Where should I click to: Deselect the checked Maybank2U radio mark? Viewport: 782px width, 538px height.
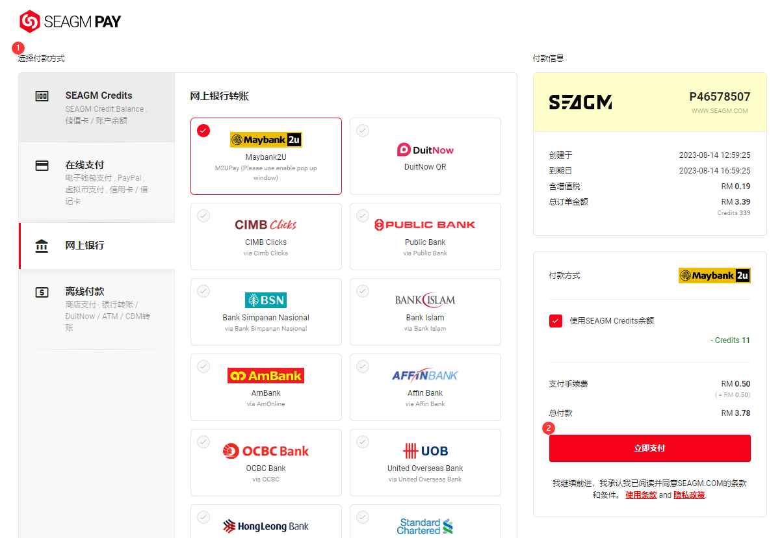pos(203,131)
